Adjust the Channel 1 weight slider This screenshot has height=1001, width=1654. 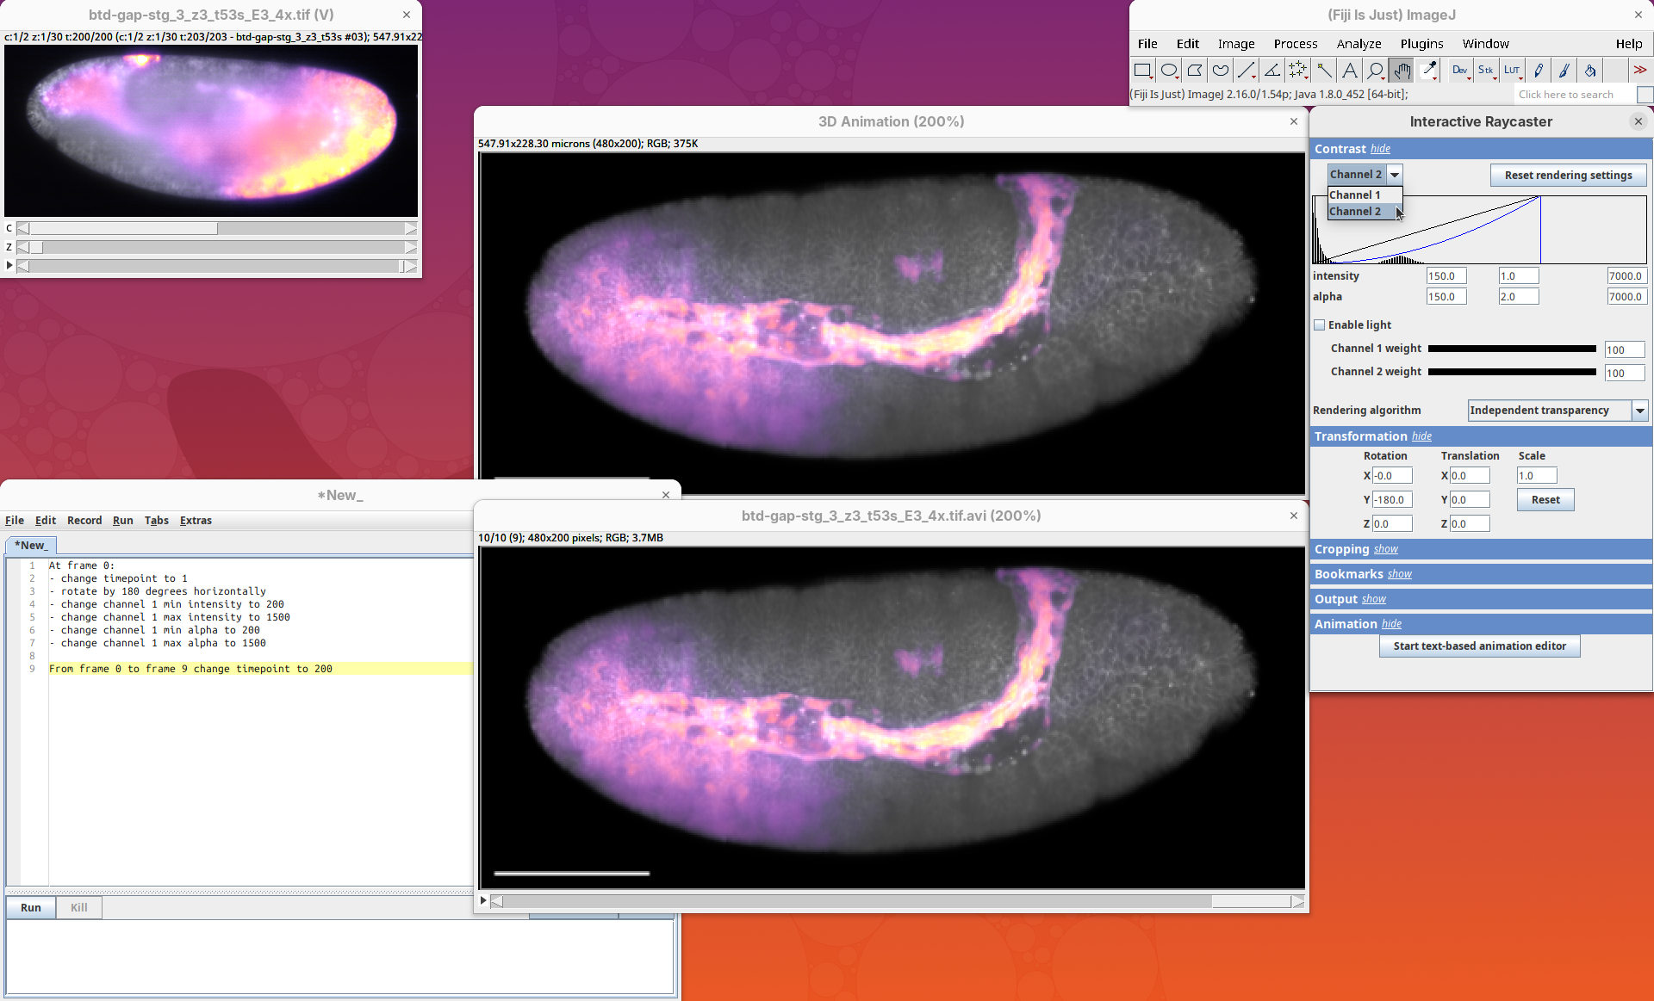[1512, 349]
